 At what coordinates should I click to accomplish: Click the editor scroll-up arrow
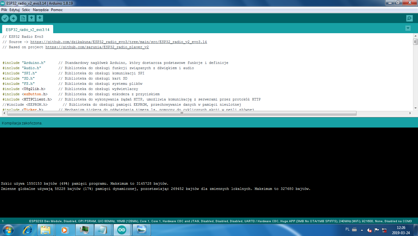[x=415, y=36]
